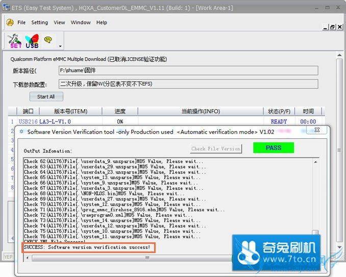The width and height of the screenshot is (346, 277).
Task: Restore the inner Work Area window
Action: pyautogui.click(x=332, y=27)
